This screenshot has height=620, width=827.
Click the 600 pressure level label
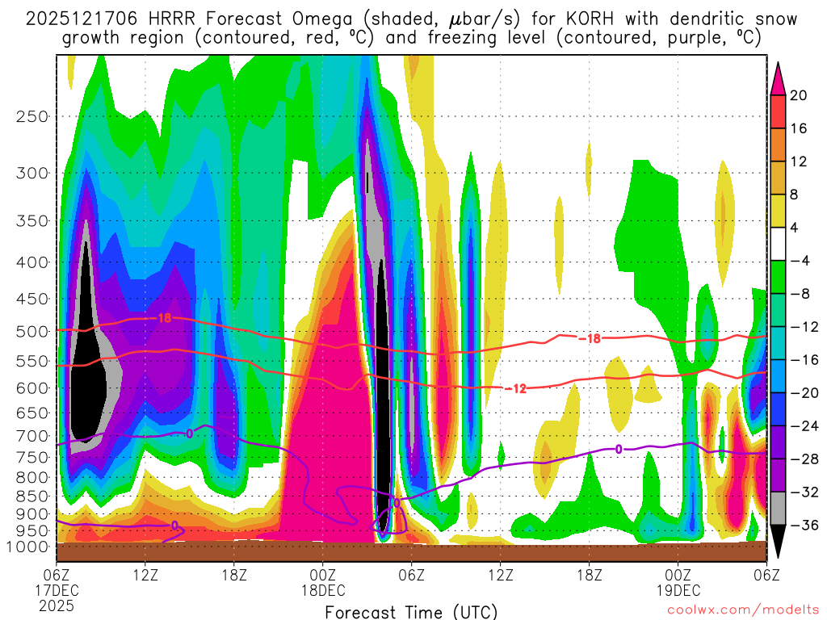pyautogui.click(x=31, y=388)
